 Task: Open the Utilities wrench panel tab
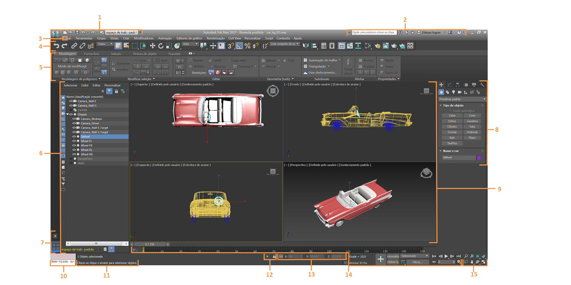tap(482, 85)
